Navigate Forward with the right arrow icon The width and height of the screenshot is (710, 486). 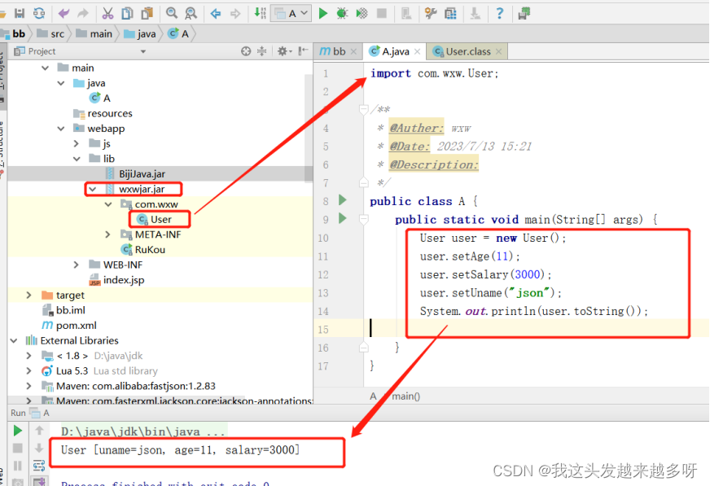pyautogui.click(x=235, y=14)
